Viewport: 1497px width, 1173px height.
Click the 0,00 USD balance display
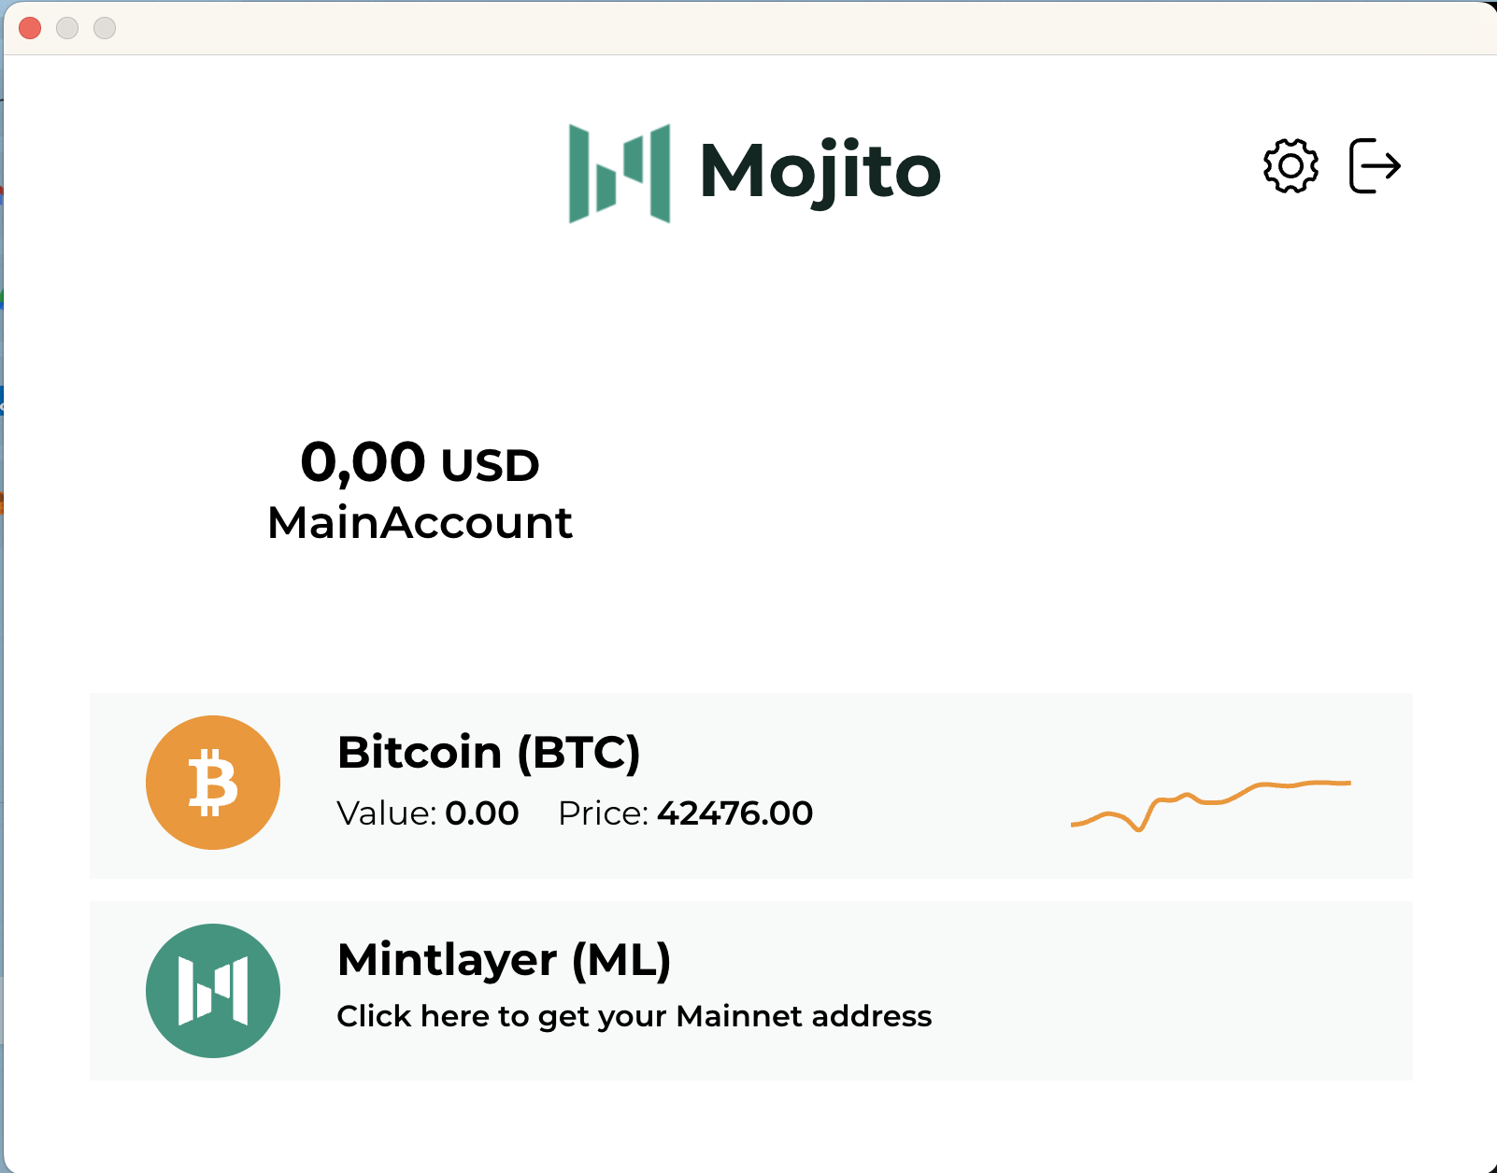point(421,462)
